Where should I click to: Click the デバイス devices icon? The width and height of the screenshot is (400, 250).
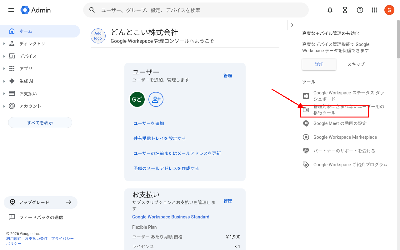[x=12, y=56]
